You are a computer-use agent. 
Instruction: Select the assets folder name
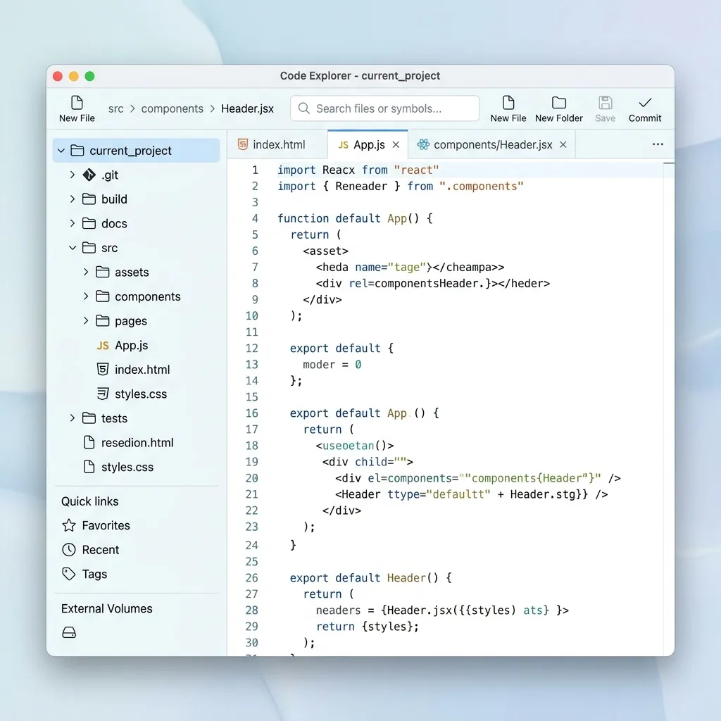click(132, 272)
